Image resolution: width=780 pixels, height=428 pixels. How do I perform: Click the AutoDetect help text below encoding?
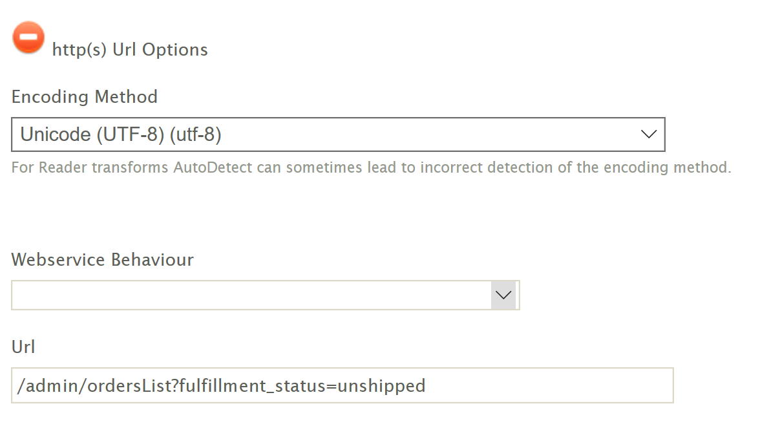click(372, 168)
